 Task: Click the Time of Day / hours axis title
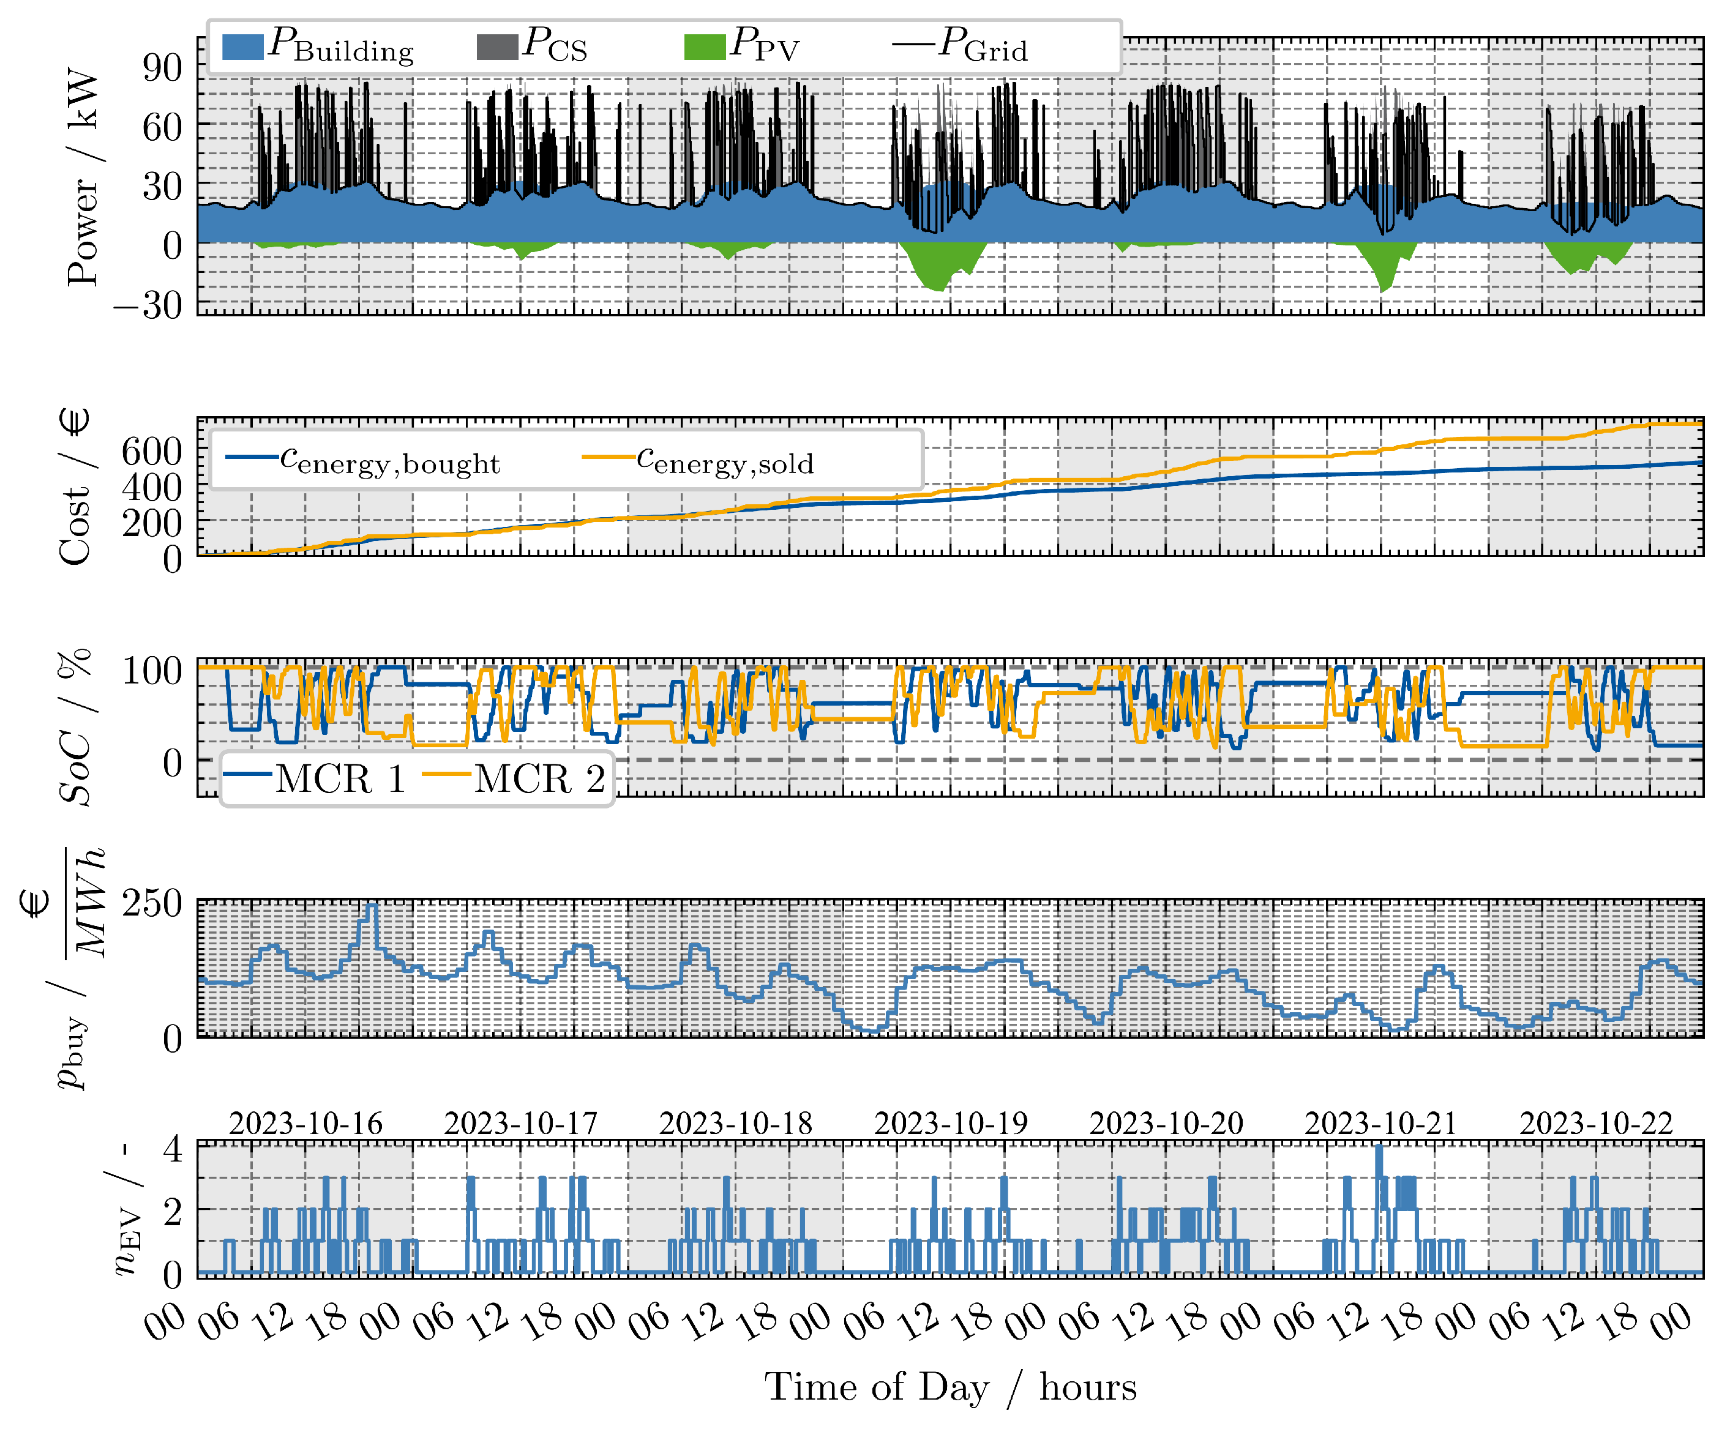(951, 1388)
